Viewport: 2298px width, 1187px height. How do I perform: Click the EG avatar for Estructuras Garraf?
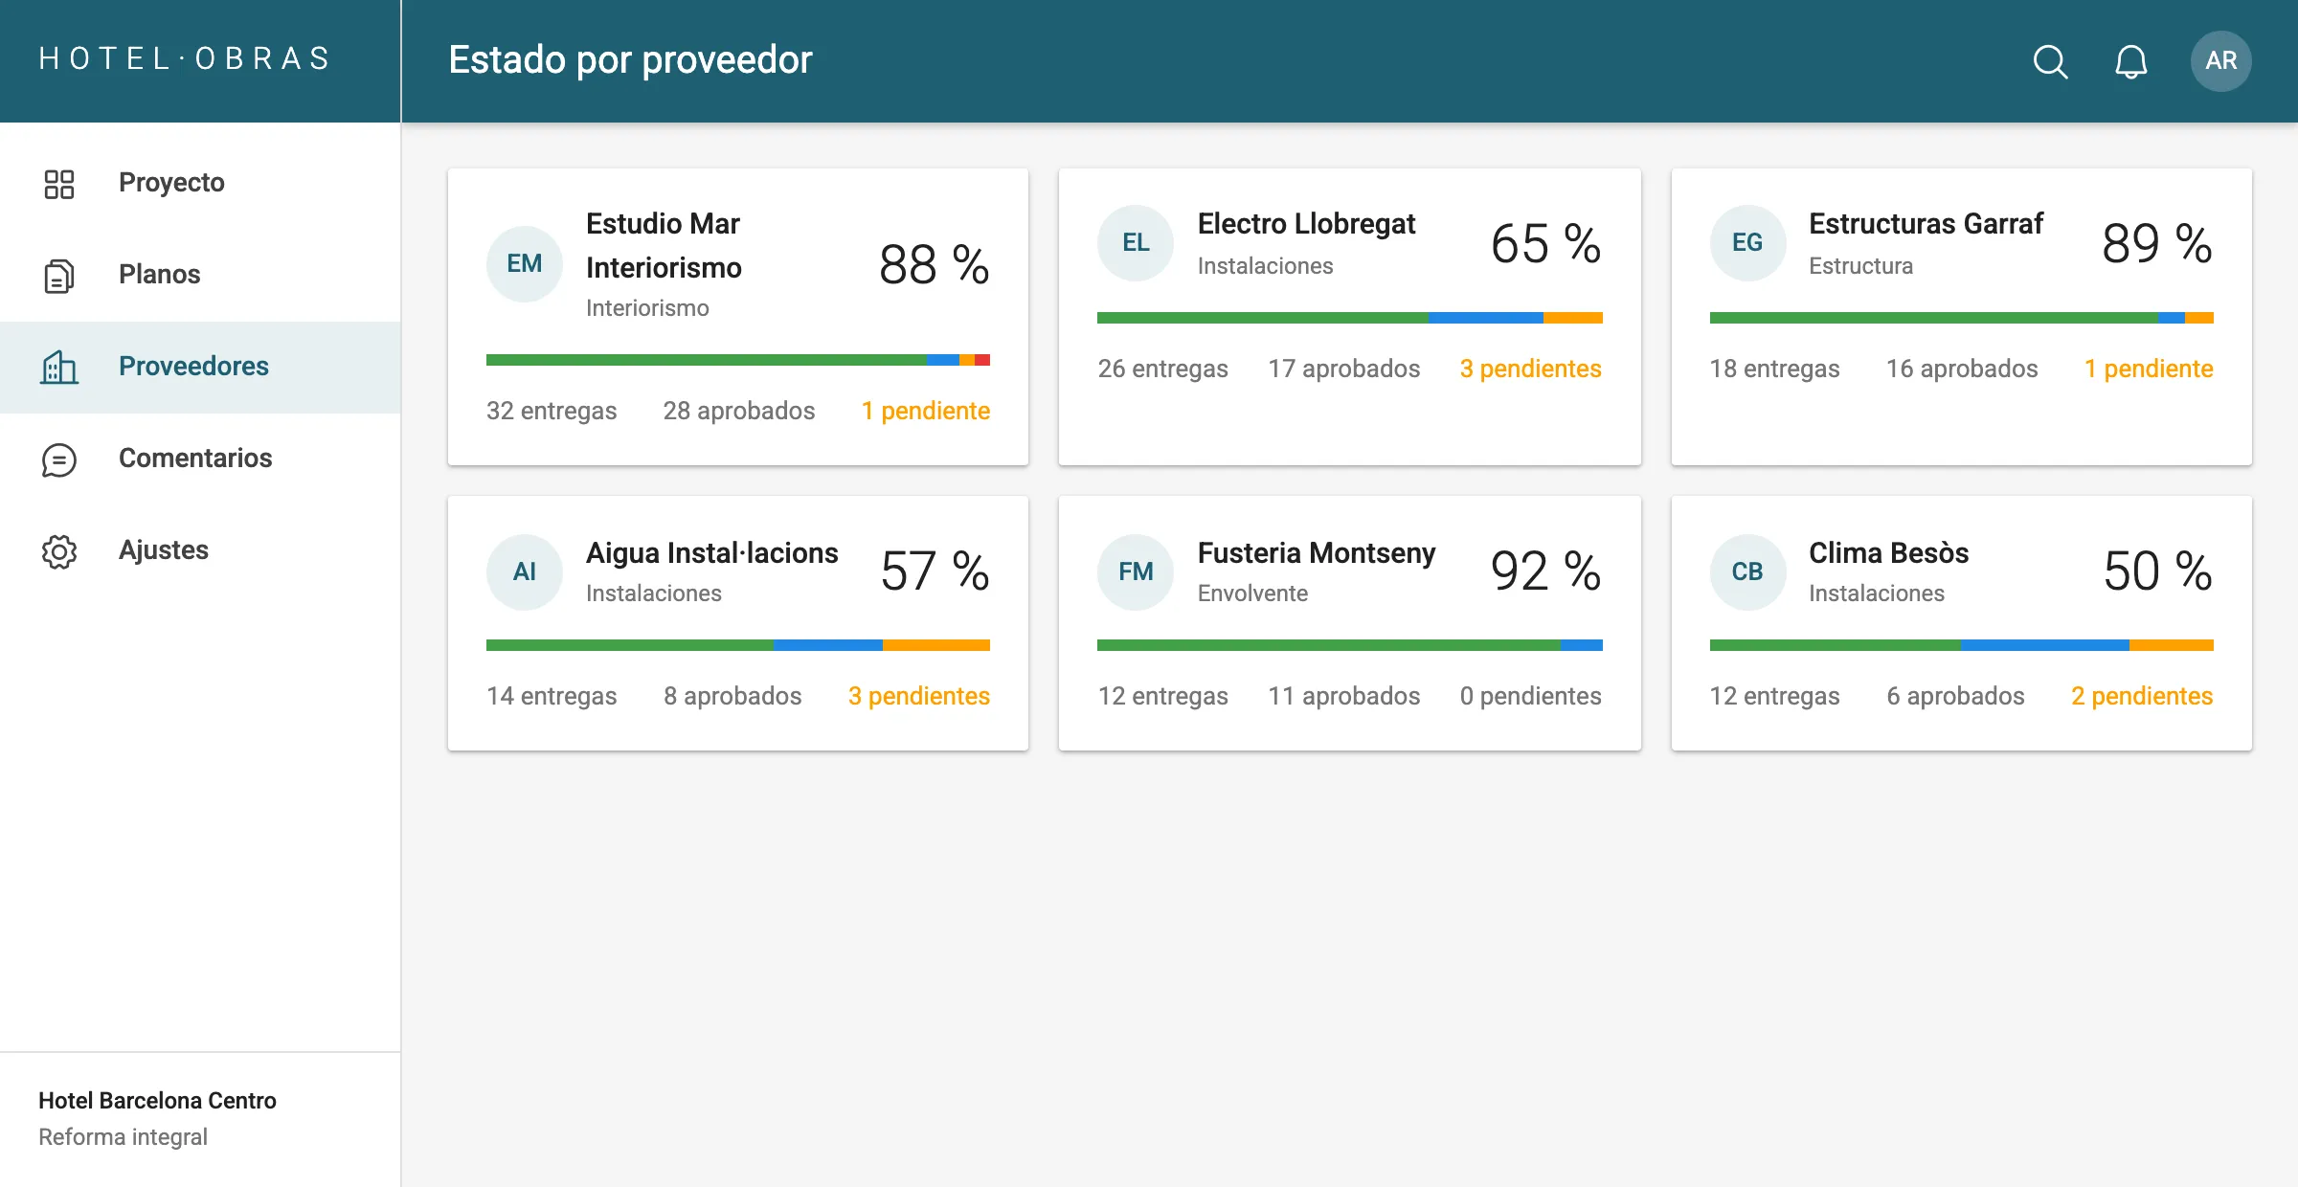1747,243
